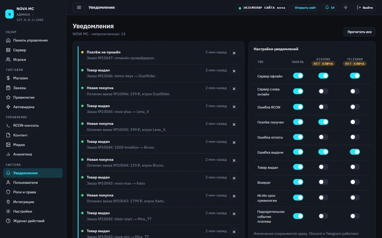The image size is (382, 238).
Task: Go to Сервер section
Action: pos(33,50)
